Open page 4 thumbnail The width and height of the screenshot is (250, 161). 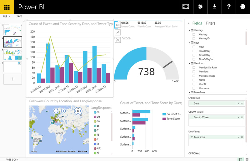(x=12, y=67)
